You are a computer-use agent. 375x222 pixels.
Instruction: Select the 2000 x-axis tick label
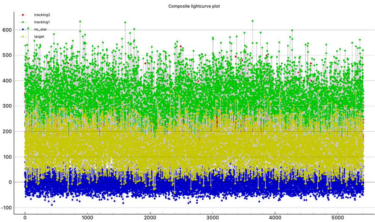tap(150, 218)
